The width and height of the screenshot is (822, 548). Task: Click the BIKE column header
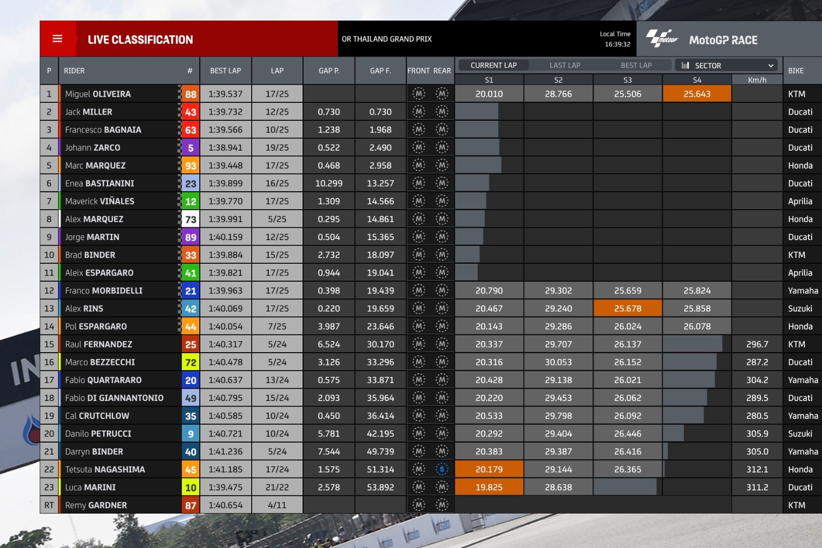pos(795,71)
